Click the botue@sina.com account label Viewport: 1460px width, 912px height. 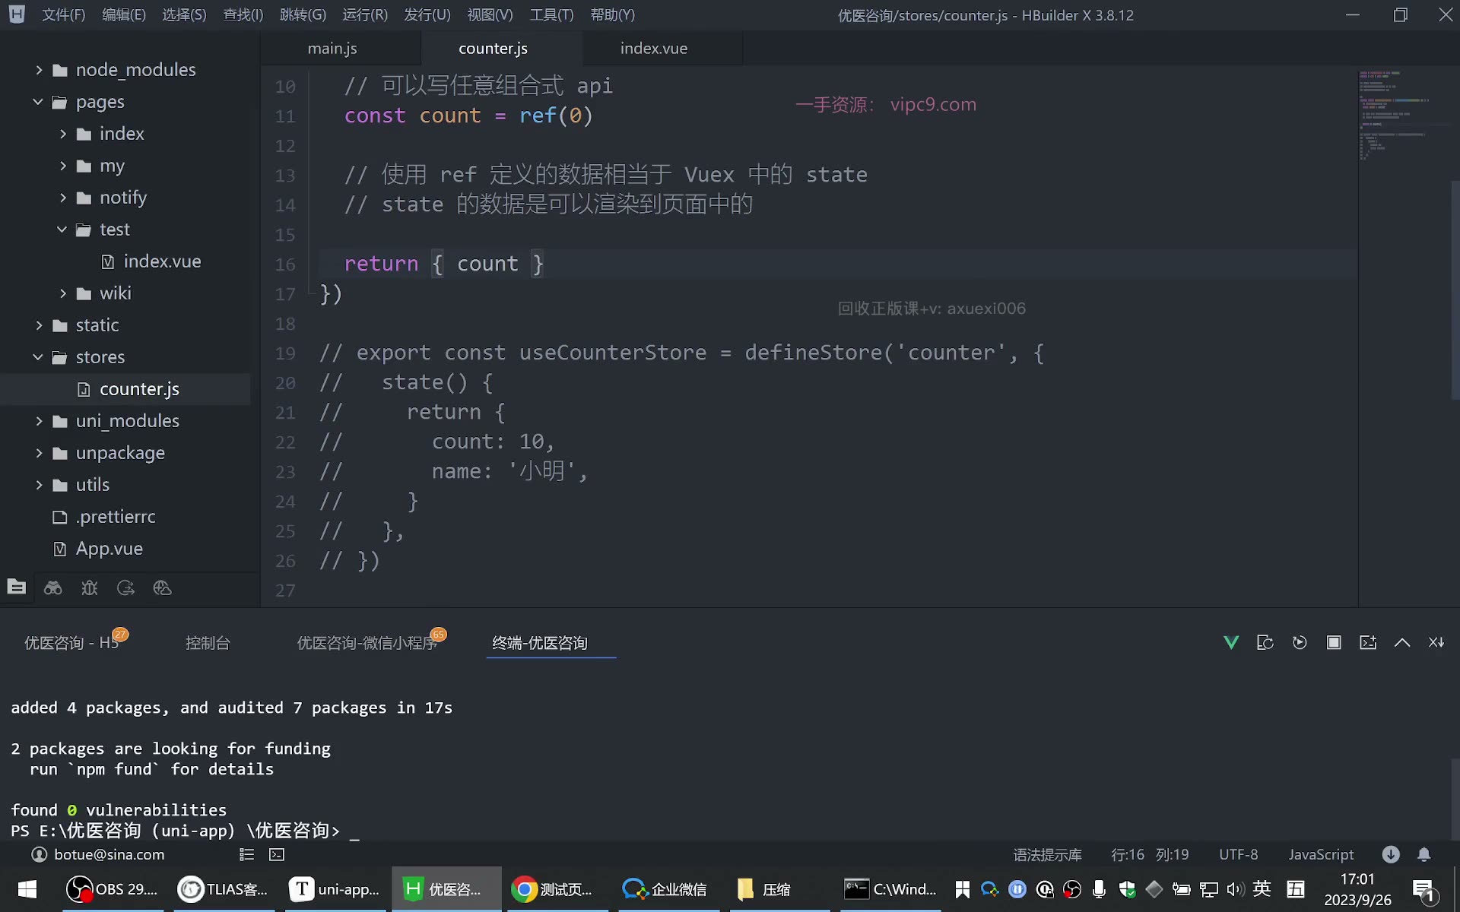coord(109,855)
